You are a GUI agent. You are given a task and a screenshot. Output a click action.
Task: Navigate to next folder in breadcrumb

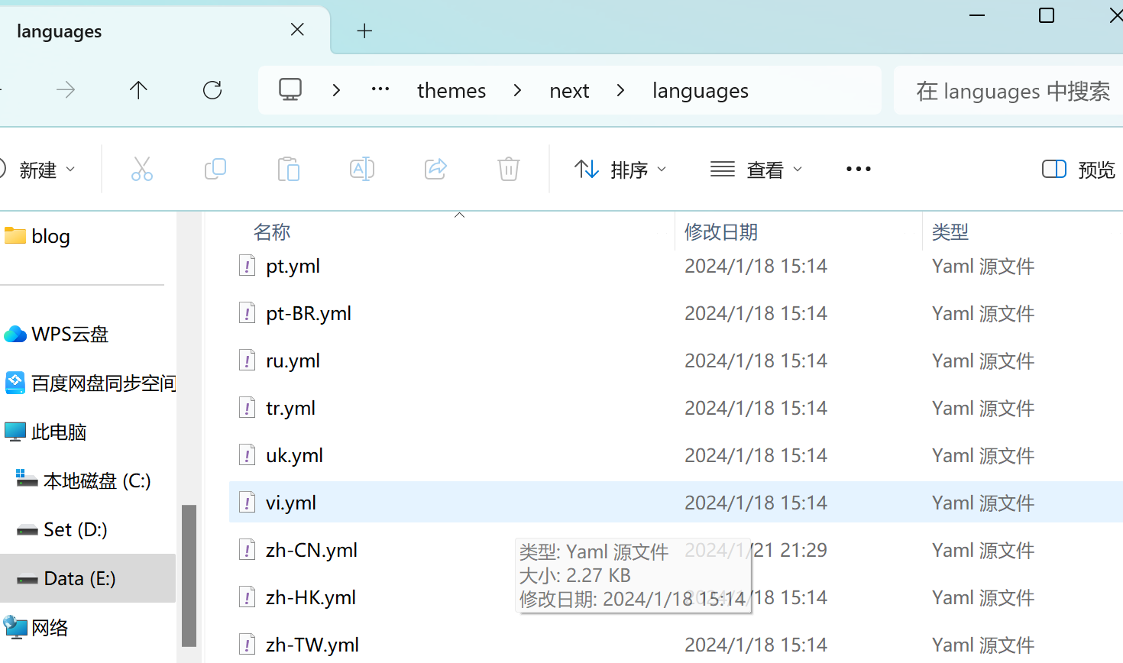click(569, 91)
